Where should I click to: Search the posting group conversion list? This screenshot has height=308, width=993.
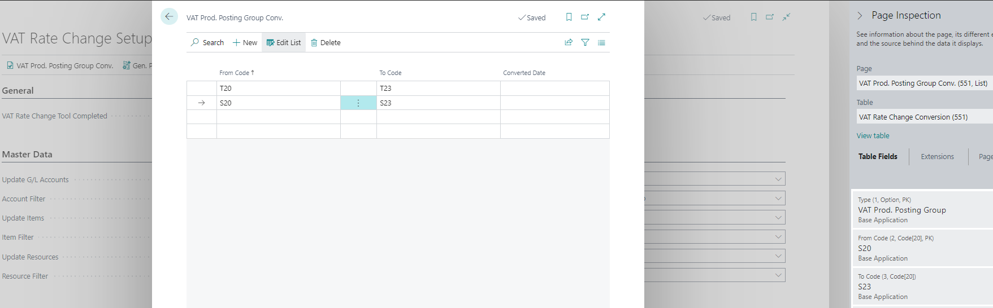[x=207, y=42]
